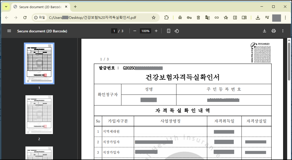Open the password key extension

point(189,18)
